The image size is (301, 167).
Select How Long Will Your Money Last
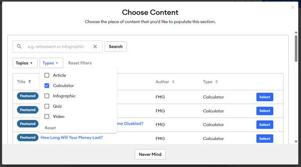(265, 138)
